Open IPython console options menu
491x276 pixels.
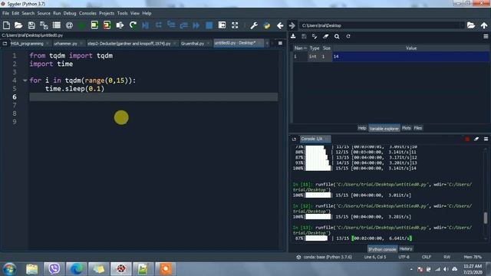click(x=486, y=139)
